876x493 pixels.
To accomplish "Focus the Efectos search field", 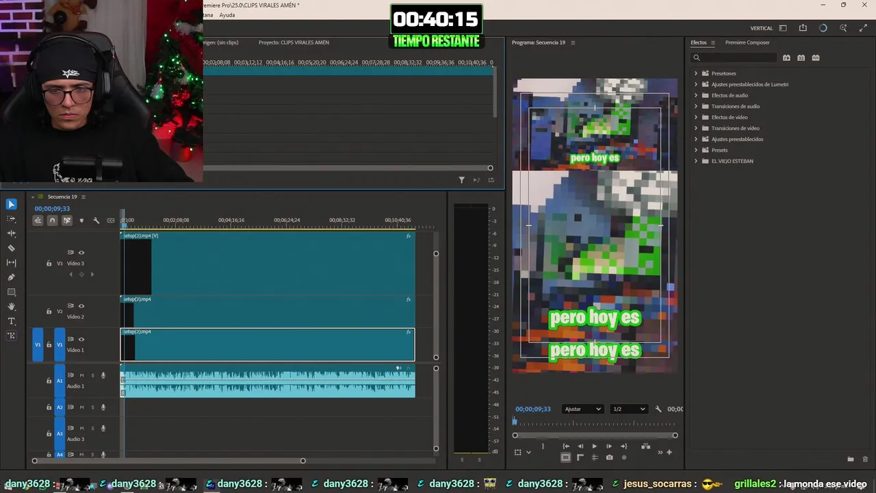I will (x=732, y=58).
